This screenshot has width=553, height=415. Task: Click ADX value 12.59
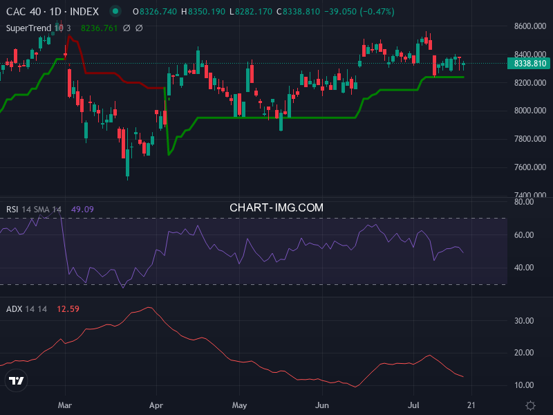(x=68, y=309)
